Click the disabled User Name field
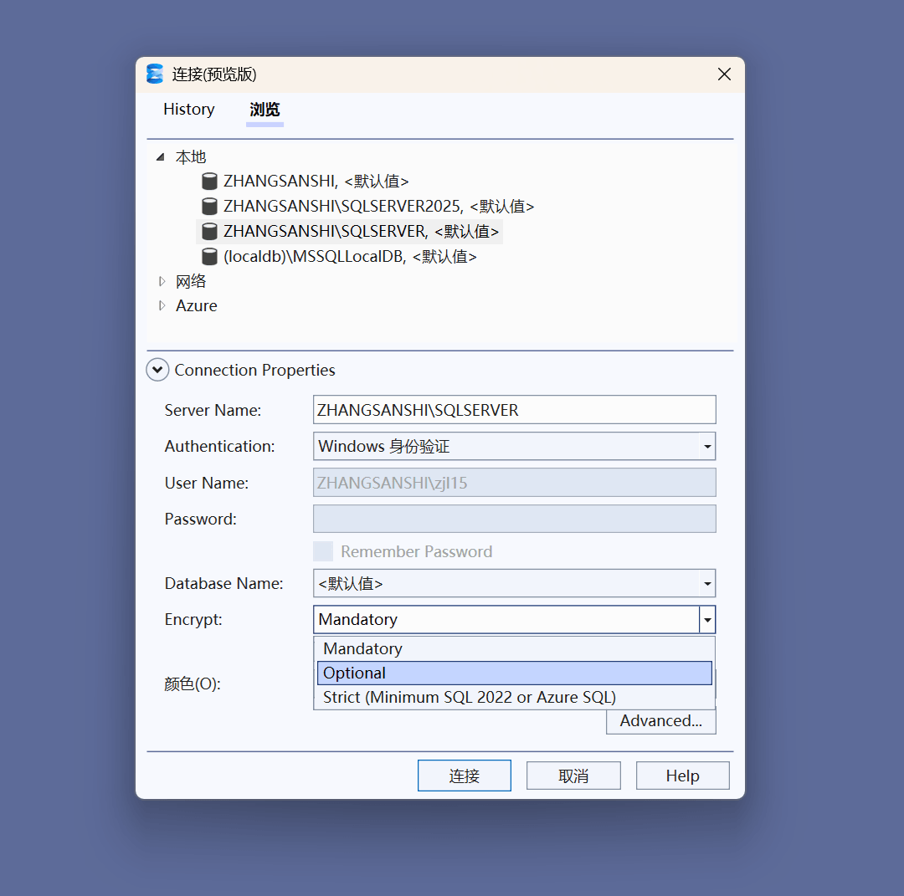904x896 pixels. pyautogui.click(x=514, y=483)
